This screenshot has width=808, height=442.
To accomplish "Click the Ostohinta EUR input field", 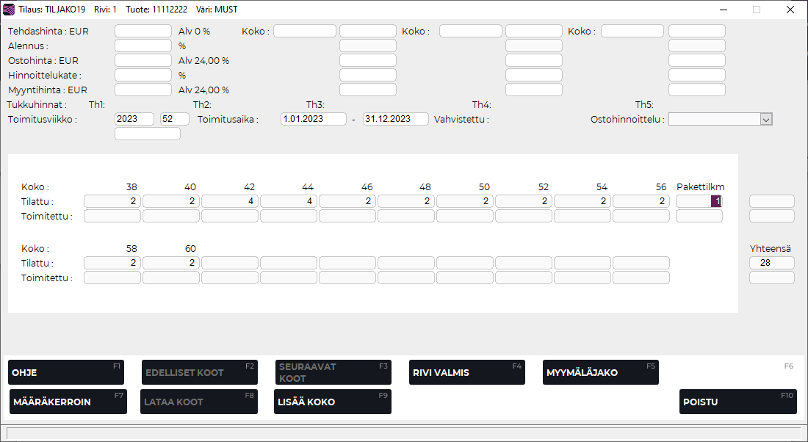I will [143, 60].
